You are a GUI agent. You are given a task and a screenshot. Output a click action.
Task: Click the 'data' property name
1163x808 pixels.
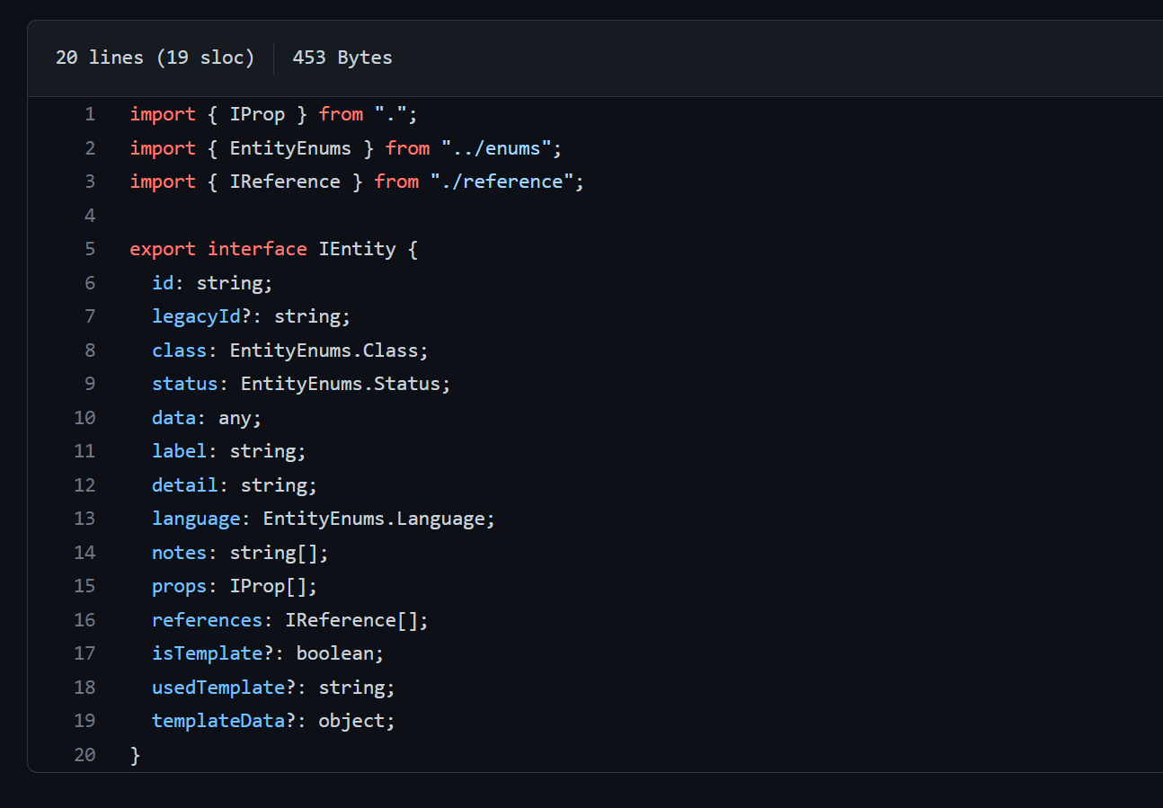coord(173,418)
